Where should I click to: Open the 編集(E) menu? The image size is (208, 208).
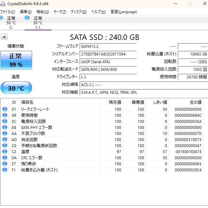click(x=26, y=12)
